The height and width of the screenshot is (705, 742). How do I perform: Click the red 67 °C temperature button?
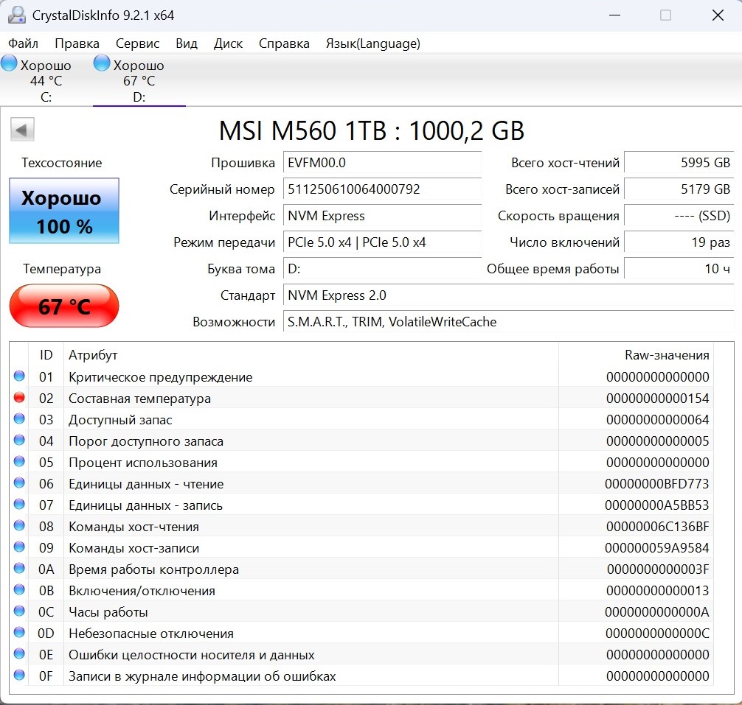pyautogui.click(x=64, y=306)
